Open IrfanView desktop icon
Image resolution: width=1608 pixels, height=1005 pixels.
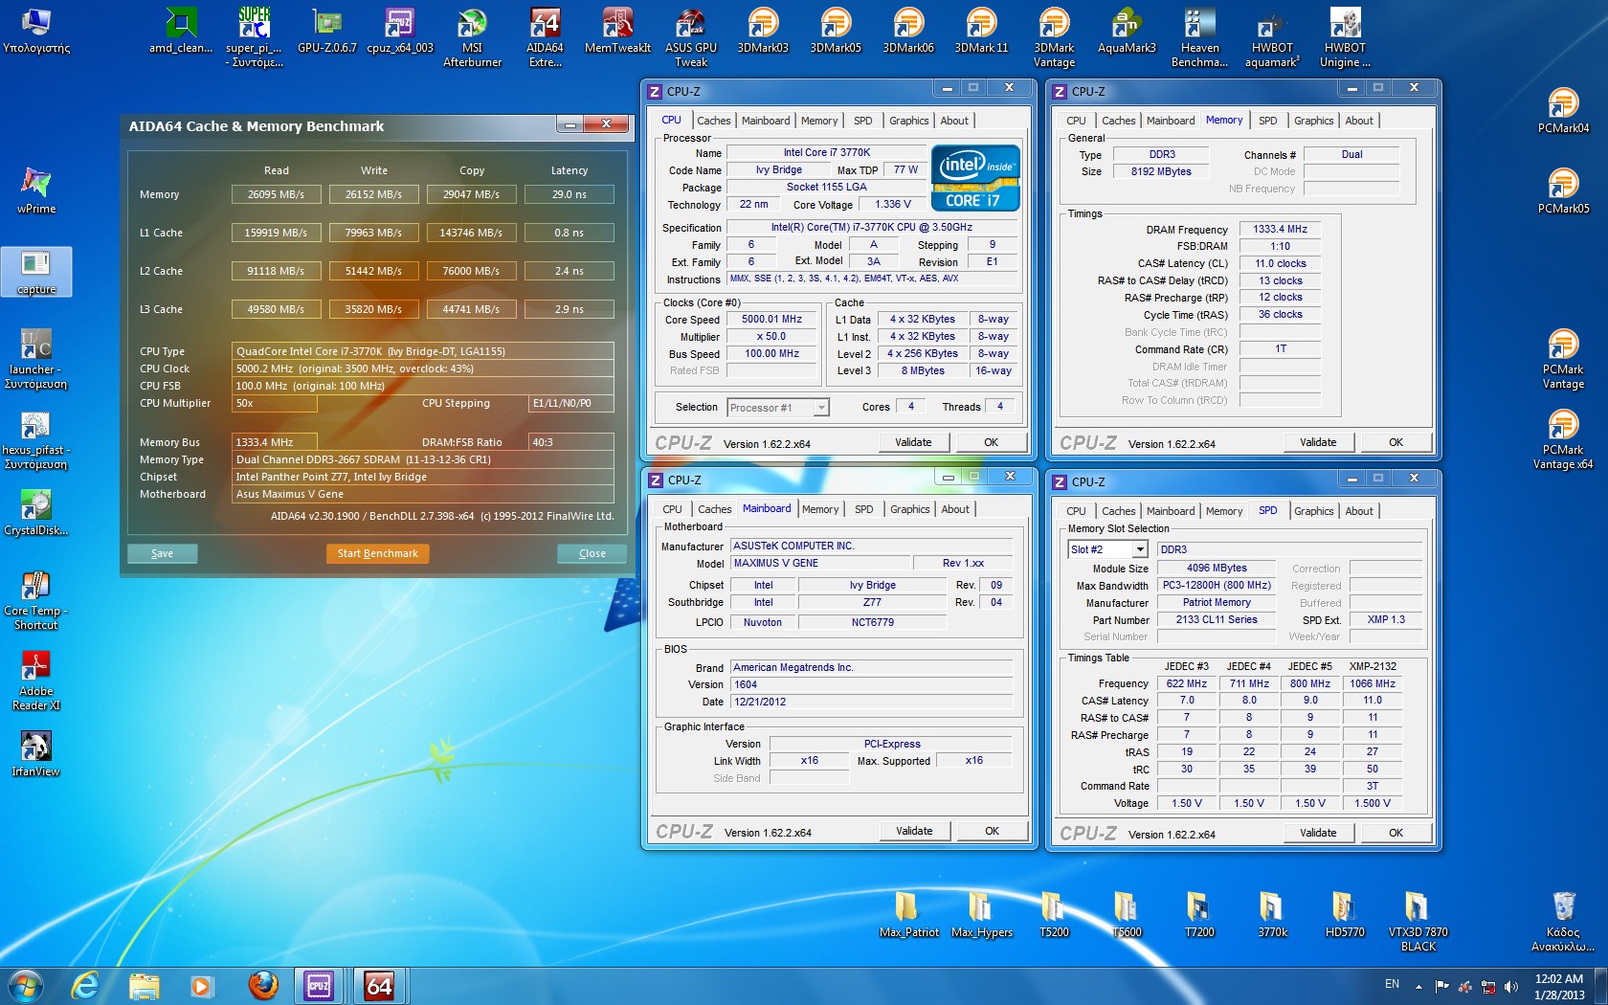tap(35, 753)
